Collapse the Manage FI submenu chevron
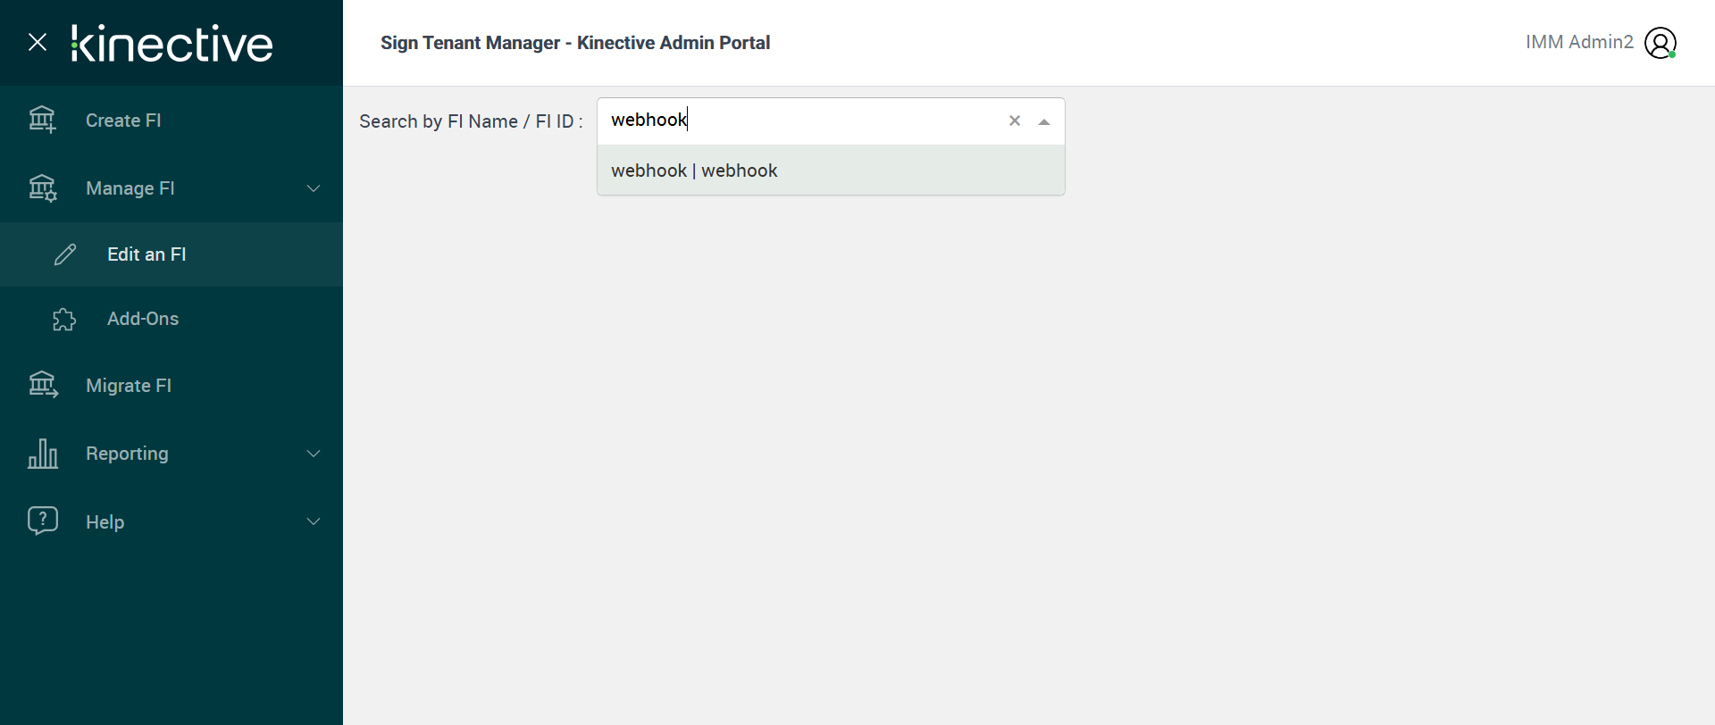Screen dimensions: 1715x725 click(314, 188)
